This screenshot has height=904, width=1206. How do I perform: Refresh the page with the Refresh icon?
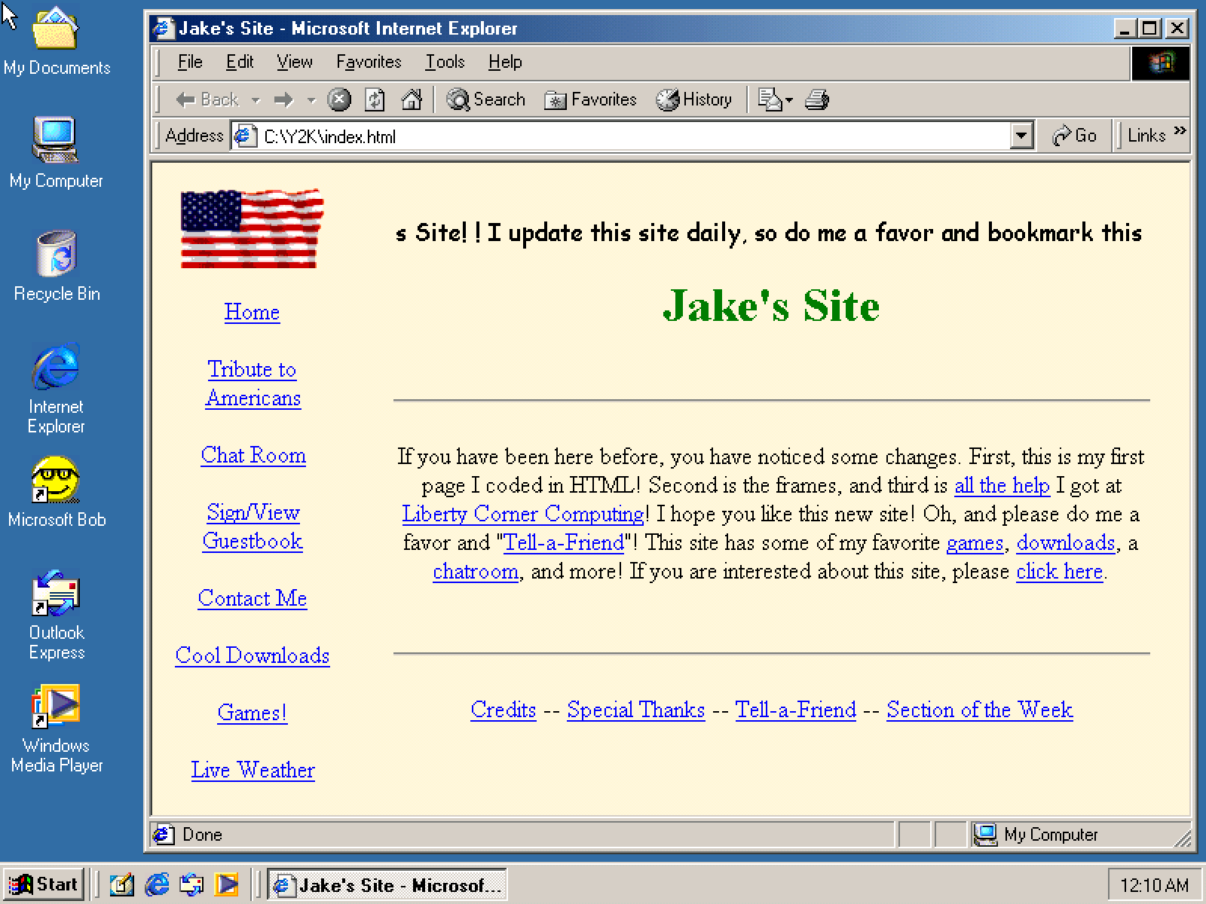[x=375, y=99]
